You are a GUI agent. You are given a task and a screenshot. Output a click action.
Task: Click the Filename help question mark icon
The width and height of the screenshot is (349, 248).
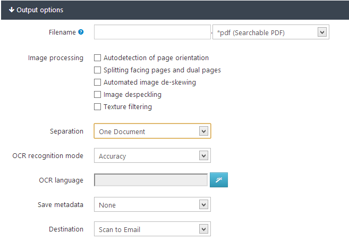81,32
